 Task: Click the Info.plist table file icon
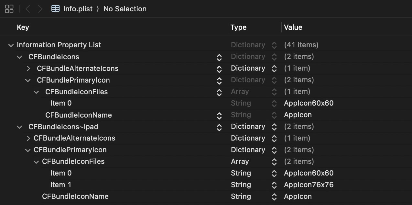(56, 9)
